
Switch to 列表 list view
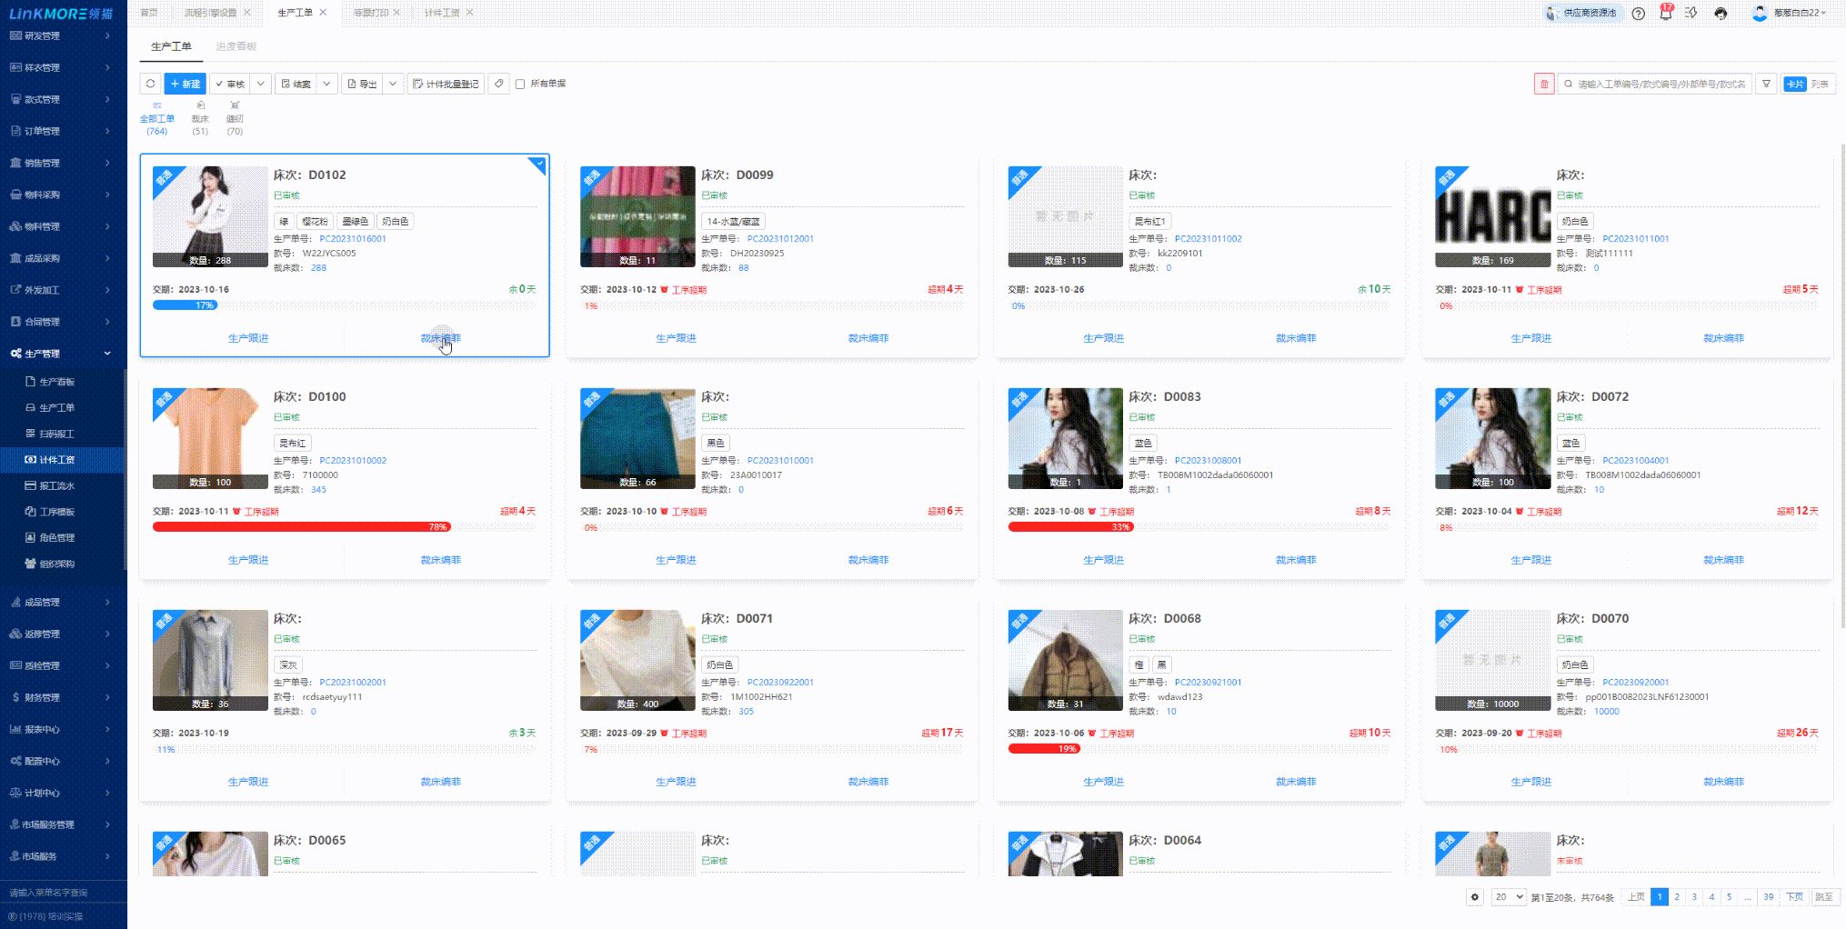point(1820,84)
